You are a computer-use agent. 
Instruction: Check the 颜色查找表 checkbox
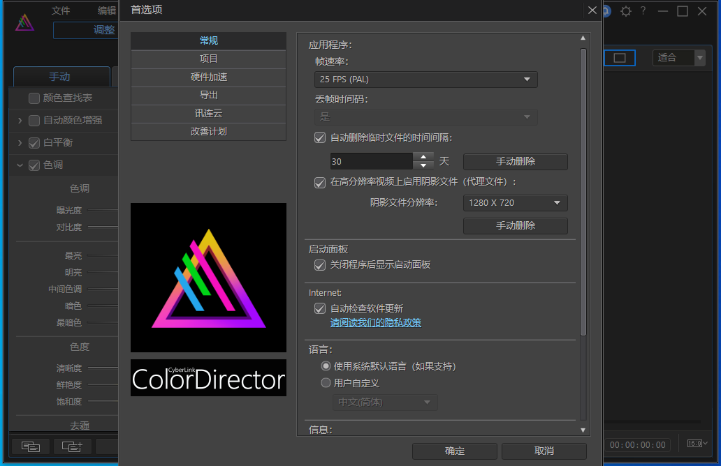(x=34, y=98)
